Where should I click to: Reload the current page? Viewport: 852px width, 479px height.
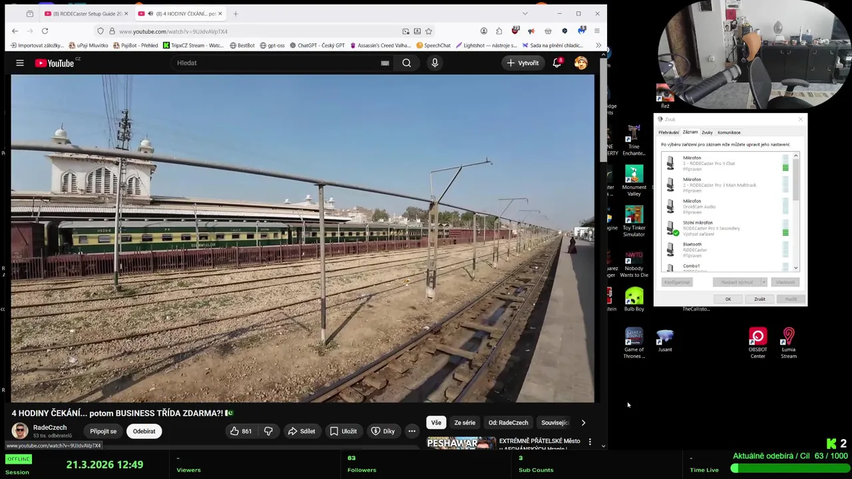[45, 31]
